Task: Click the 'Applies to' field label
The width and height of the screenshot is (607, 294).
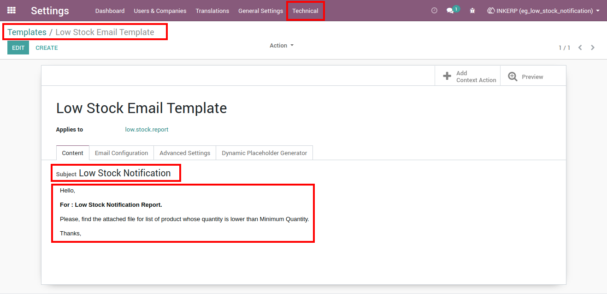Action: click(x=70, y=130)
